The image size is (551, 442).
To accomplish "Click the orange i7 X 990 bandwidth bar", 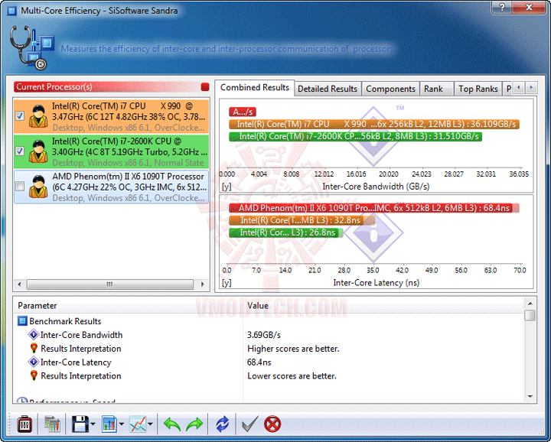I will pos(374,124).
